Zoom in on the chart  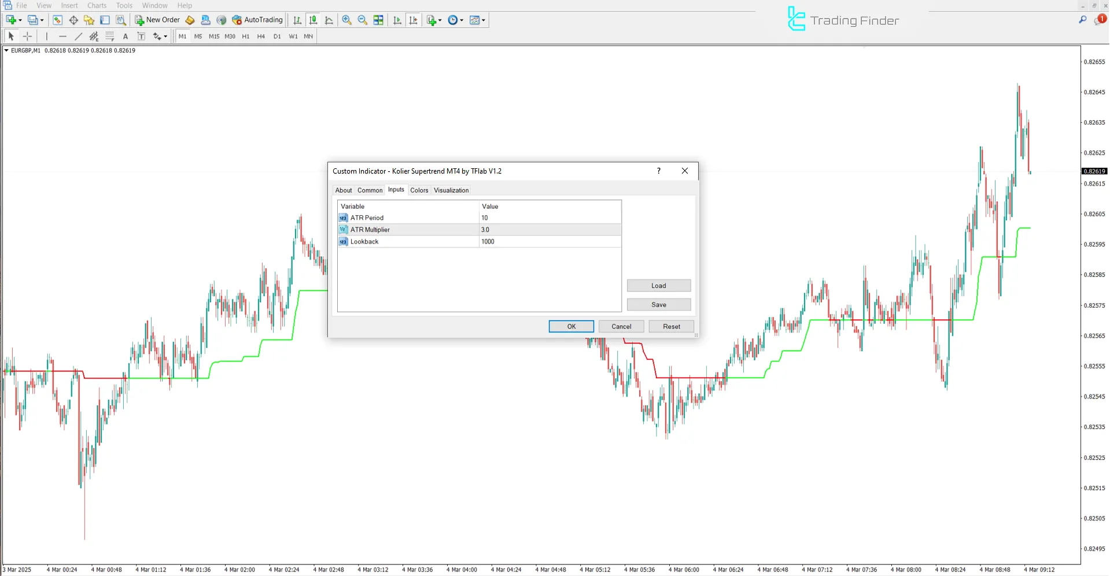pos(346,20)
